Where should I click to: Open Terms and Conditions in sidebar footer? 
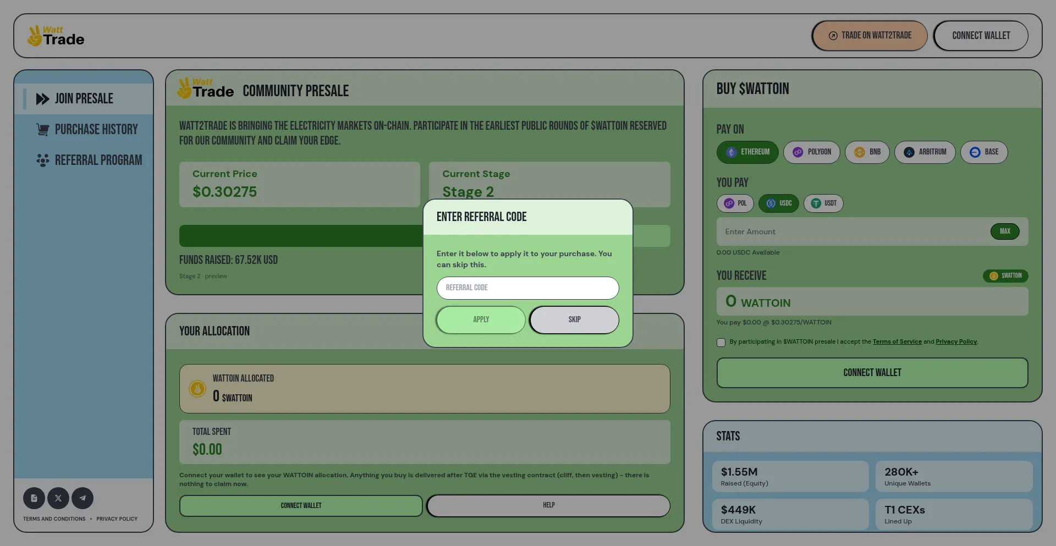click(54, 519)
